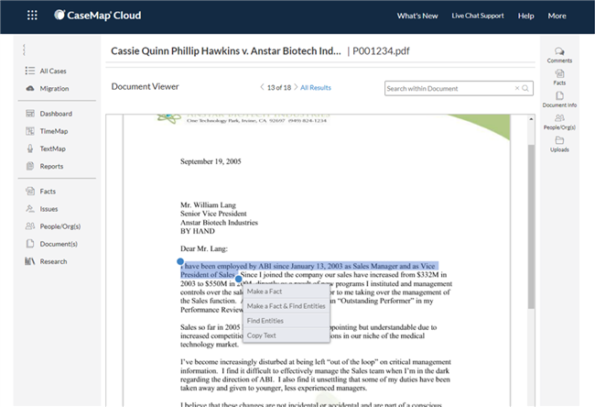The image size is (595, 407).
Task: Go to previous search result arrow
Action: [262, 87]
